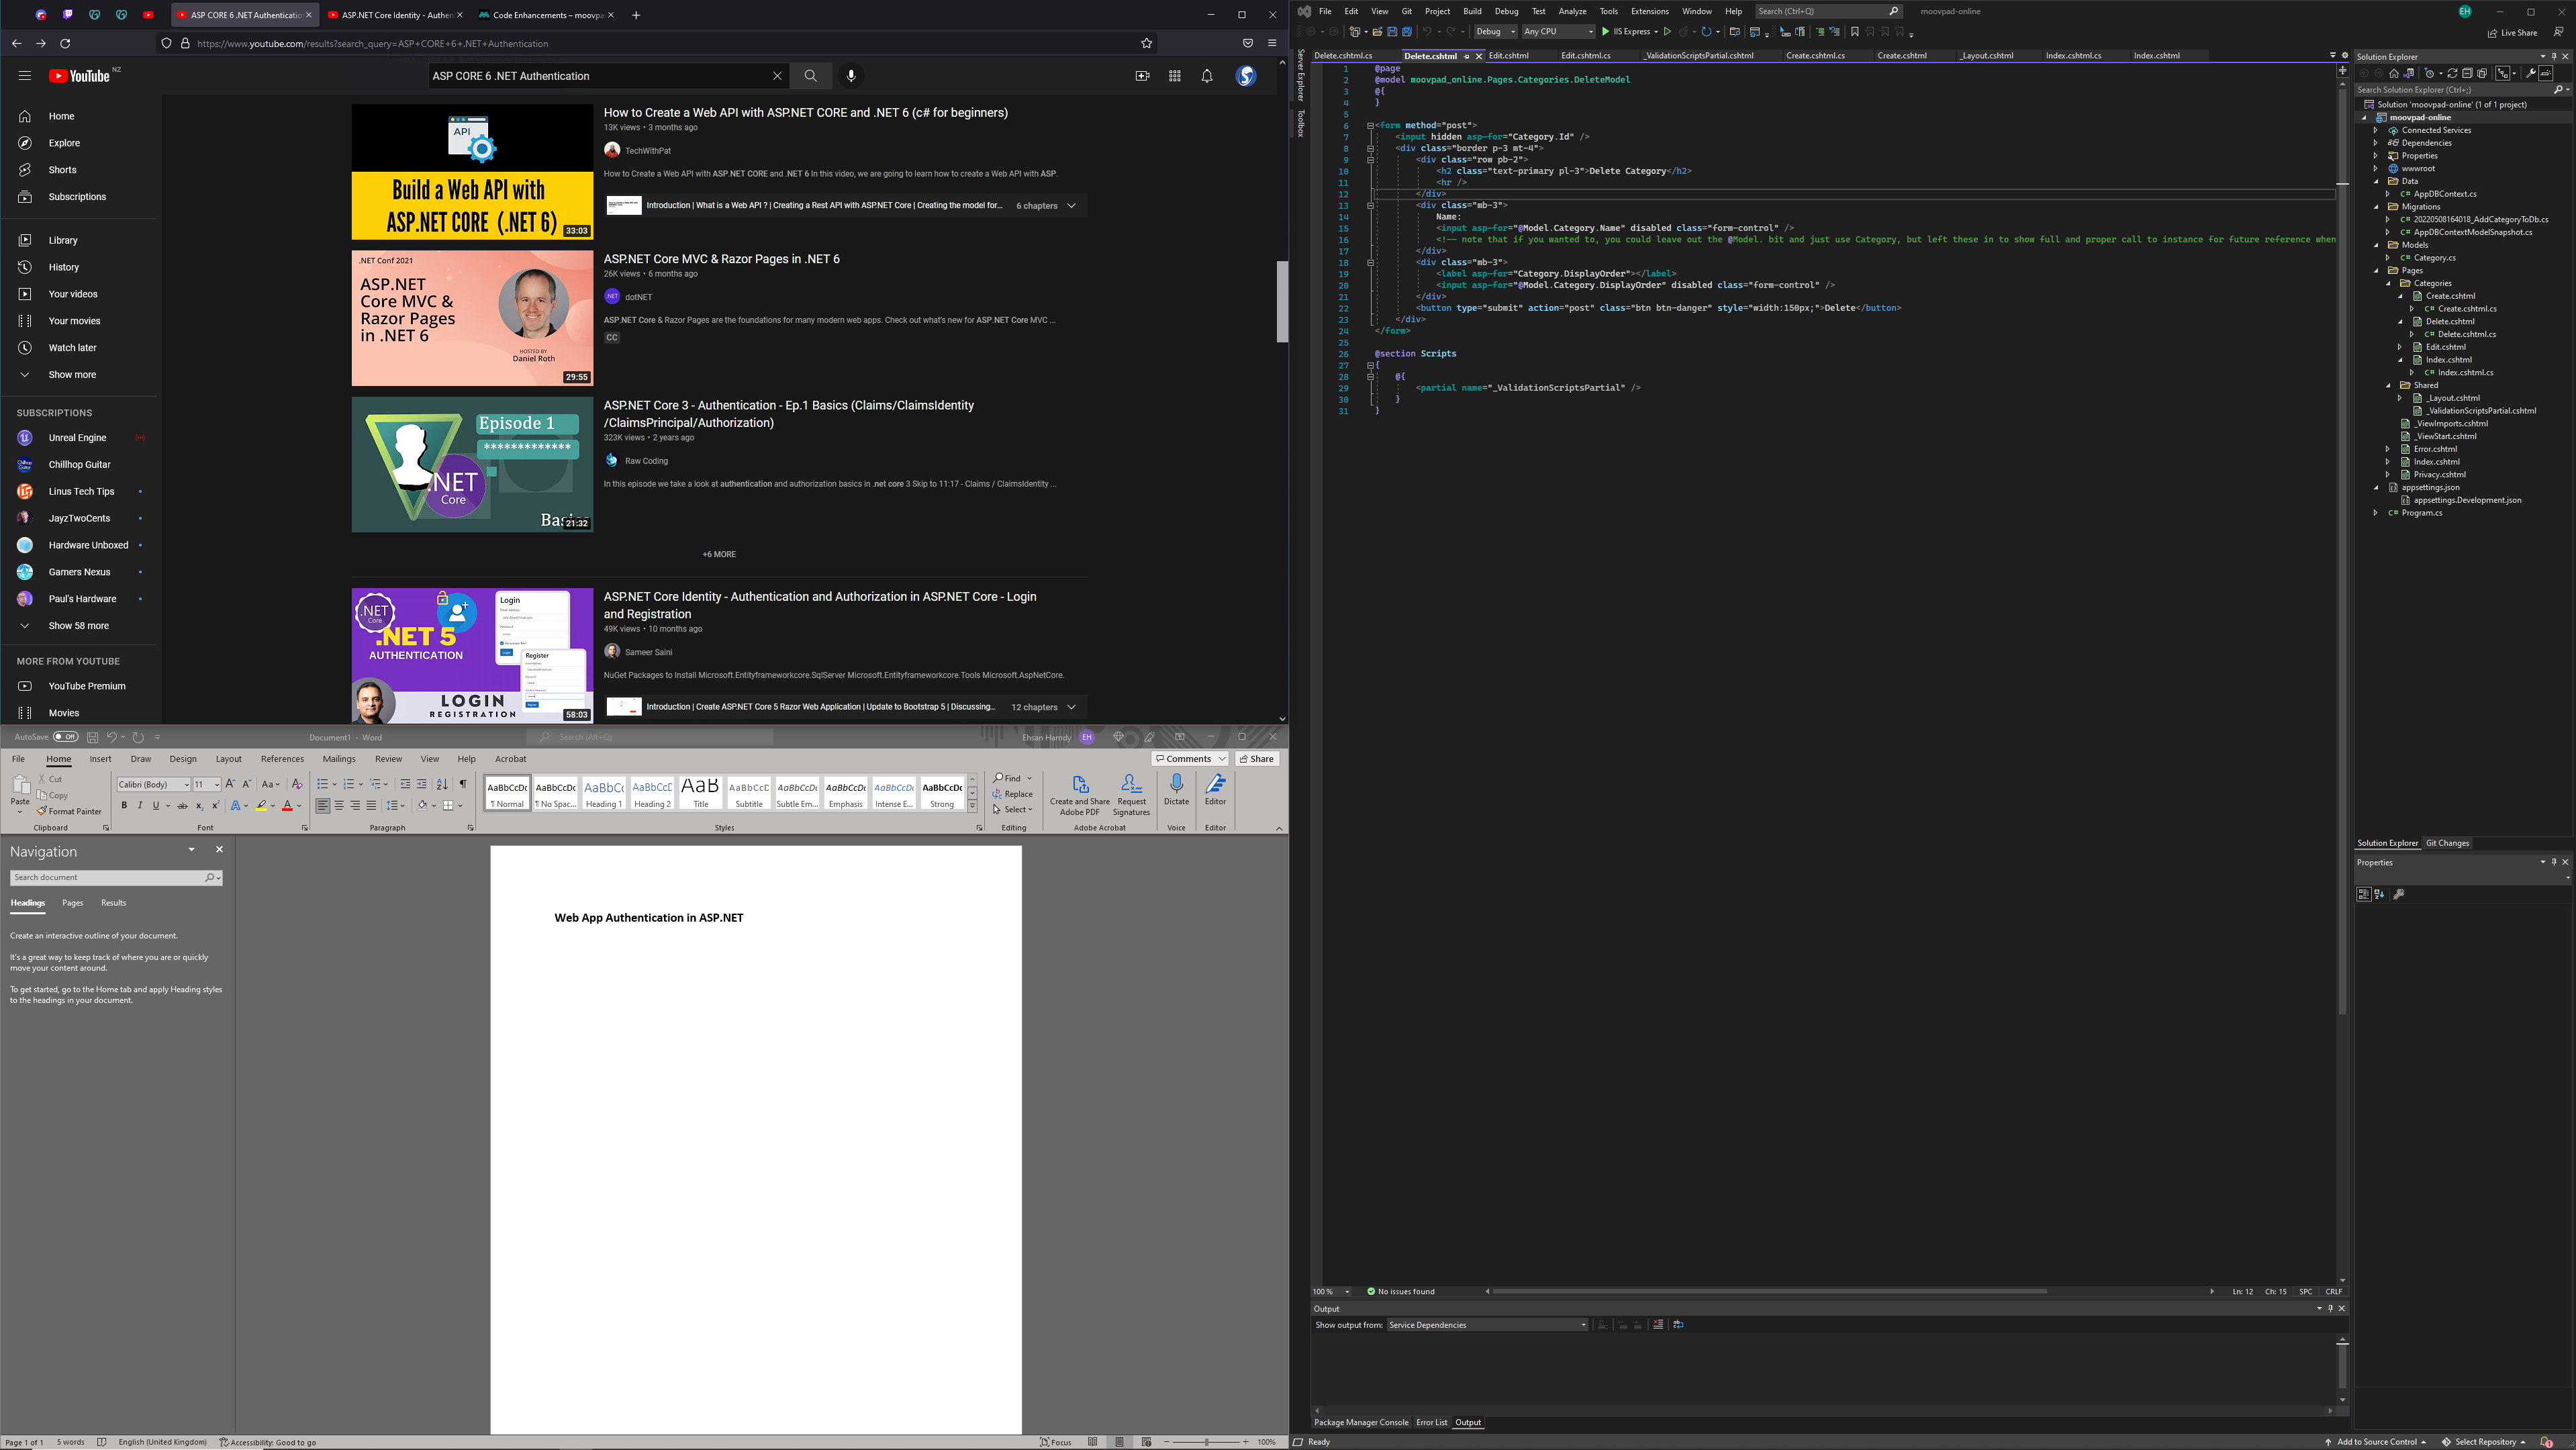This screenshot has height=1450, width=2576.
Task: Toggle auto-hide pin on Solution Explorer
Action: pos(2553,57)
